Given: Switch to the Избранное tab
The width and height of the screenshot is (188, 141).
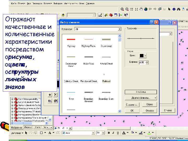Looking at the screenshot, I should coord(16,128).
